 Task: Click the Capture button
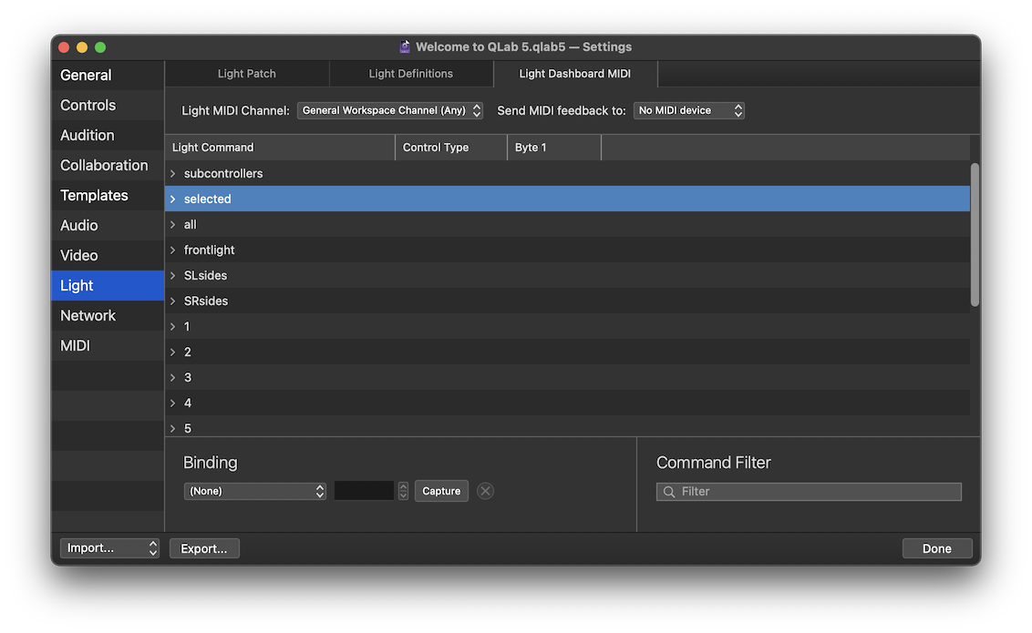point(441,491)
